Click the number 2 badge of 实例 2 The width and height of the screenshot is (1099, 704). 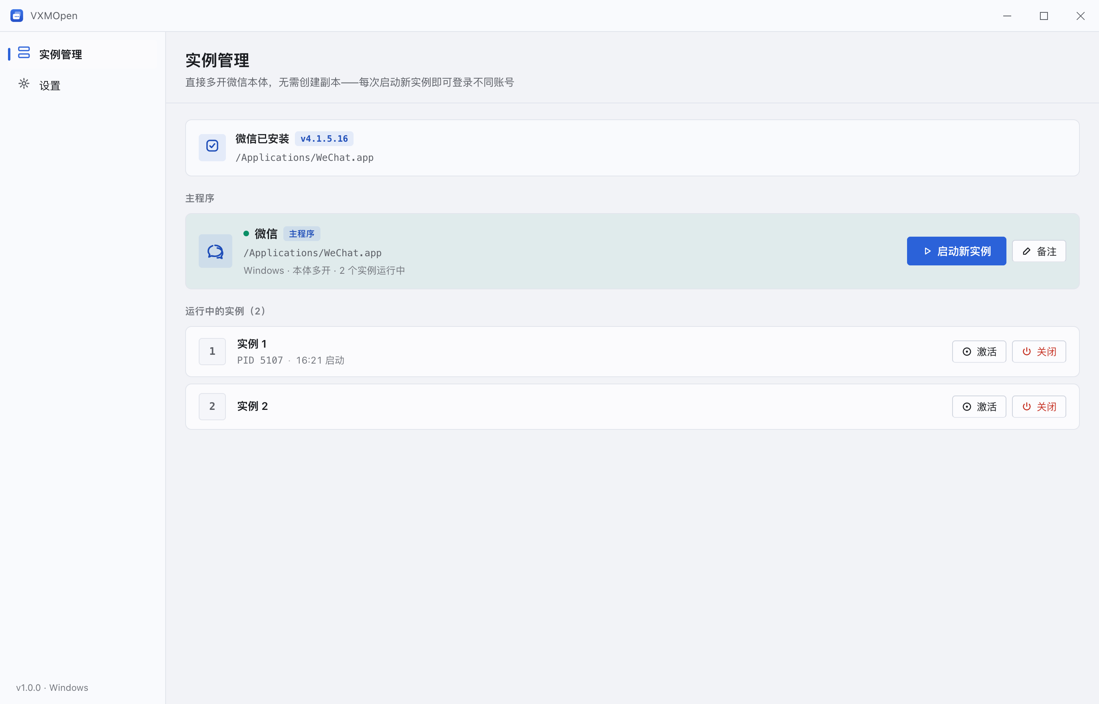(x=212, y=406)
